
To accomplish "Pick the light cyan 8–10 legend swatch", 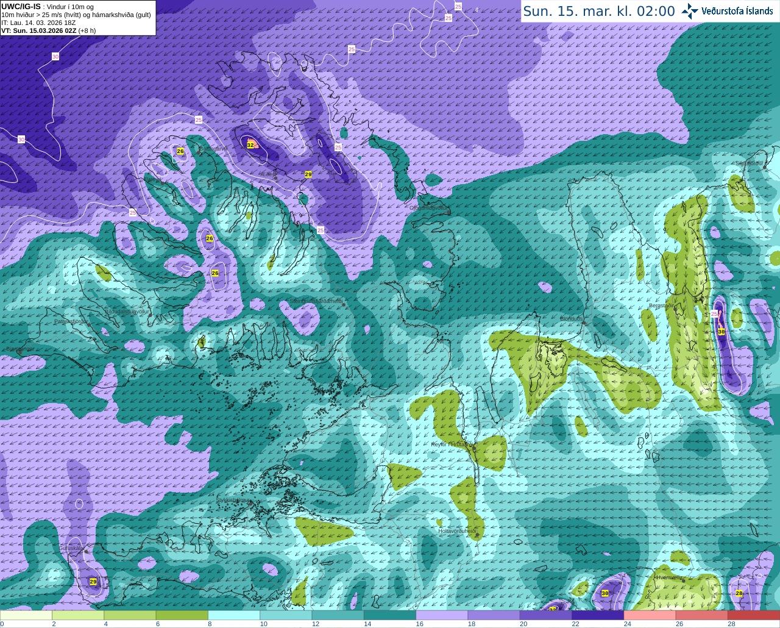I will tap(234, 615).
